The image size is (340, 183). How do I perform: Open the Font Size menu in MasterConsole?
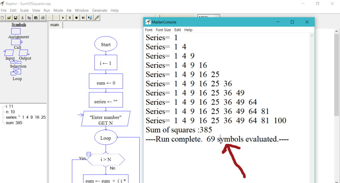click(163, 30)
